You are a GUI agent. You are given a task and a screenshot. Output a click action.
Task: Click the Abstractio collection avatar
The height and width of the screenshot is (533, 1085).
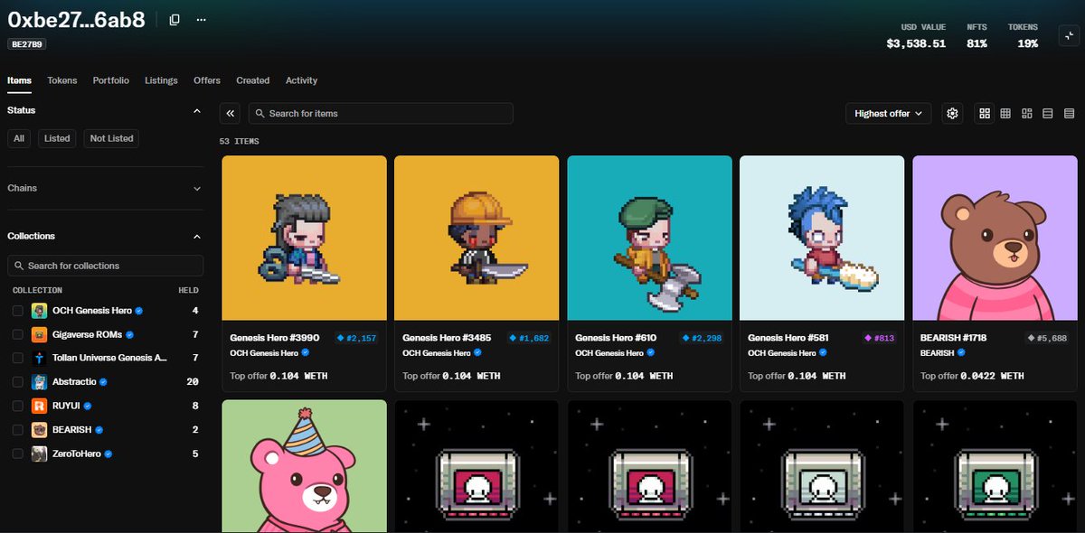point(39,382)
